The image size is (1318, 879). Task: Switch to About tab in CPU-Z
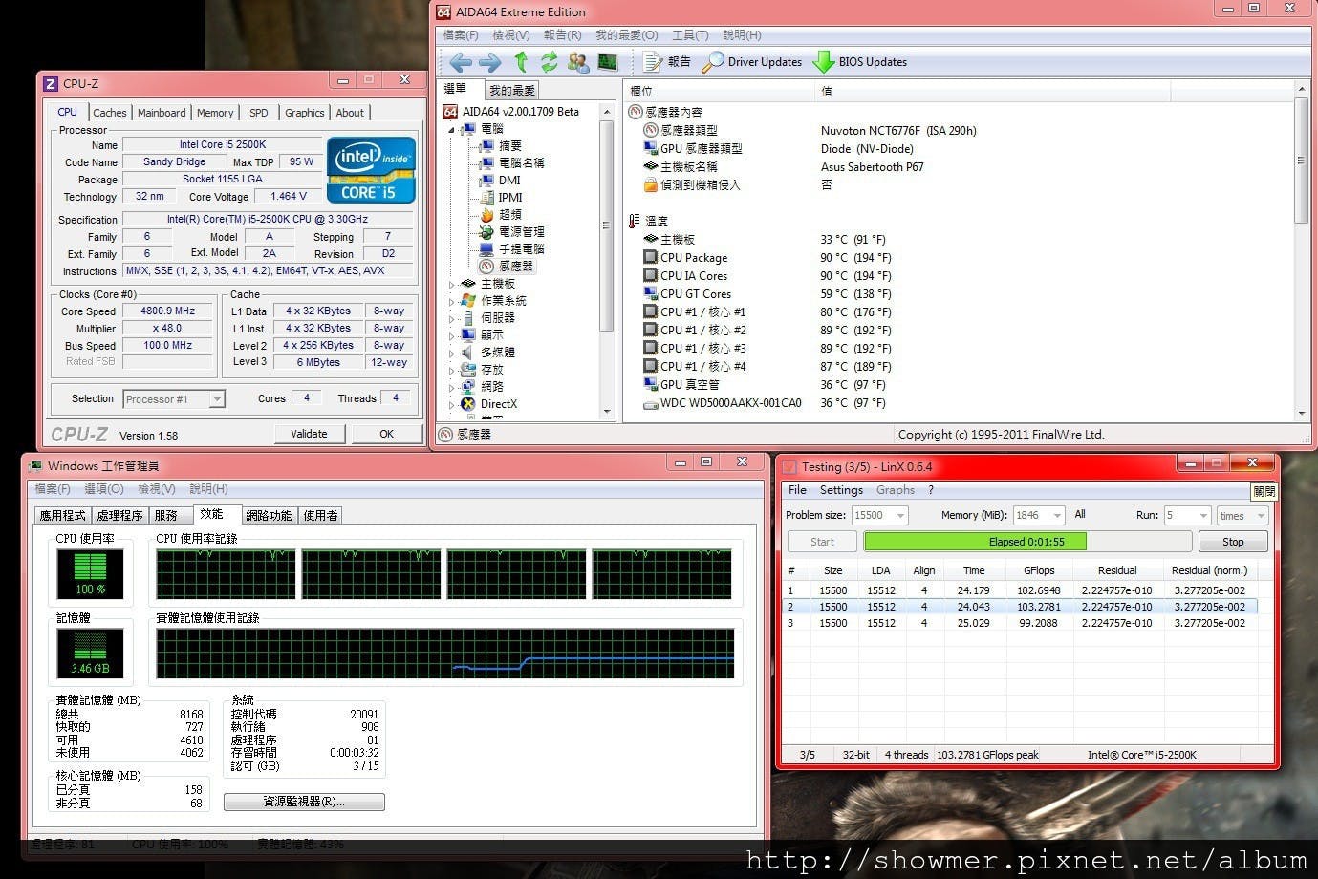pos(350,113)
